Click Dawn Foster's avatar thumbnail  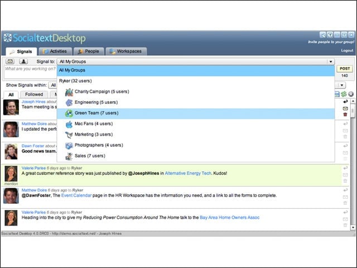(11, 151)
